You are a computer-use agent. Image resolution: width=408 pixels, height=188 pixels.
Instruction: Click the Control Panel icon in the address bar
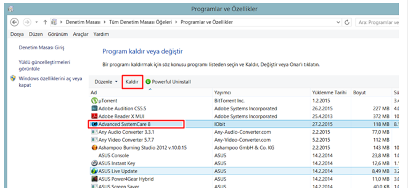point(54,22)
